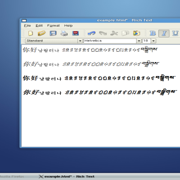This screenshot has height=180, width=180.
Task: Click the third, bold line of text
Action: point(99,78)
